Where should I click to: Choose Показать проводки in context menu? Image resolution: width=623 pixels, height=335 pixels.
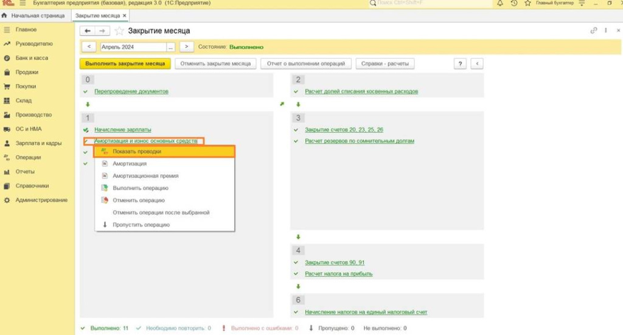click(x=137, y=151)
